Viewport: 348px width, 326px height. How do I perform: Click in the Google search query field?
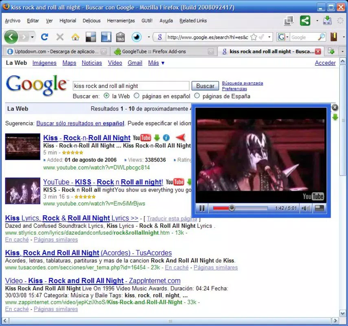click(131, 86)
